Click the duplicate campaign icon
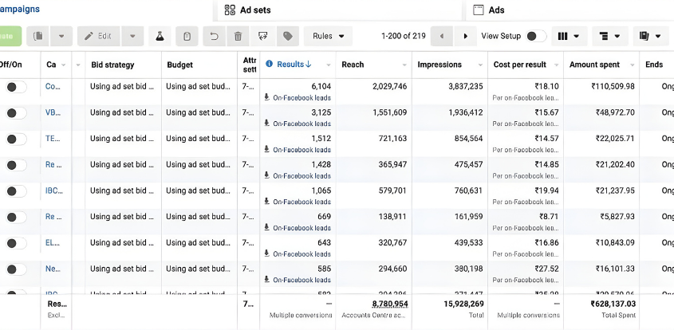 tap(37, 37)
